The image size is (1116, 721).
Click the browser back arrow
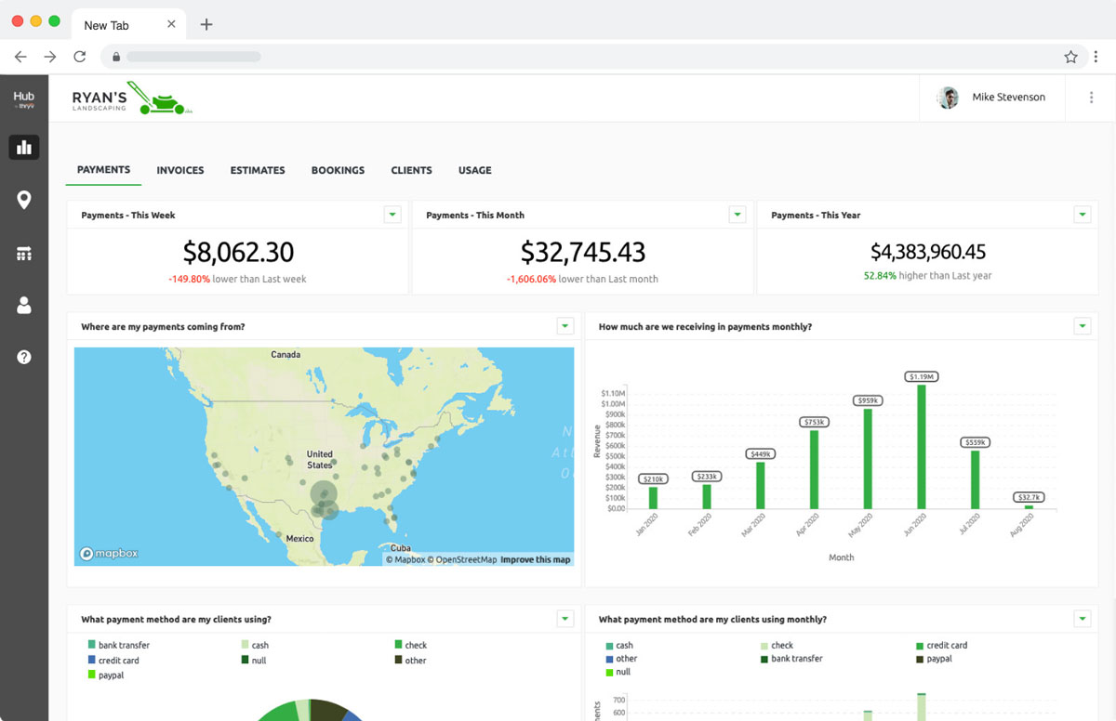(x=20, y=57)
